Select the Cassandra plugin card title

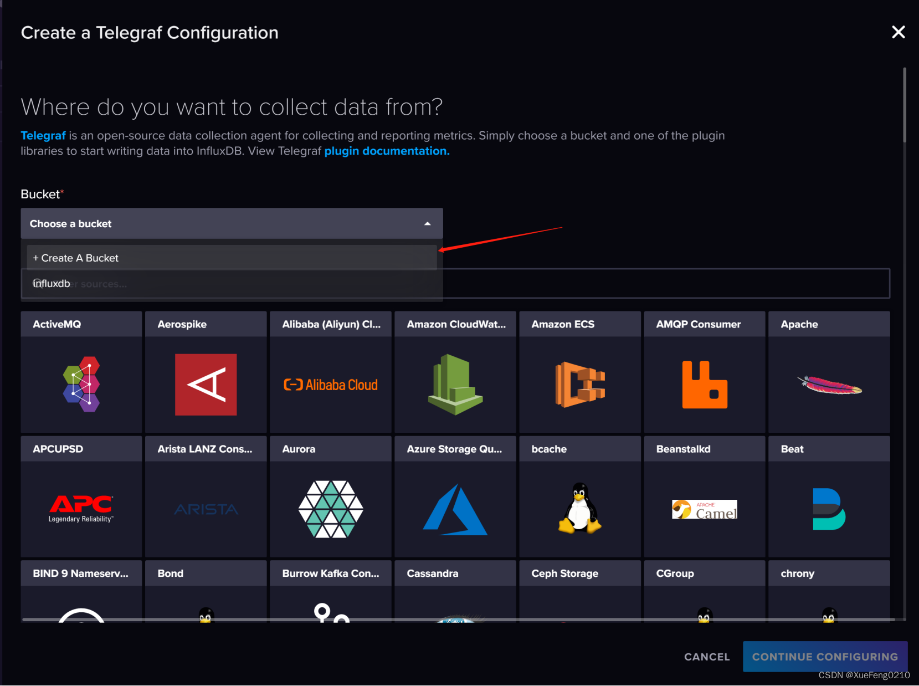tap(433, 574)
